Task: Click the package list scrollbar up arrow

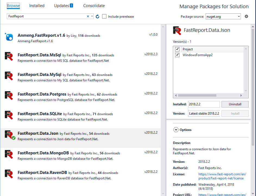Action: [x=163, y=26]
